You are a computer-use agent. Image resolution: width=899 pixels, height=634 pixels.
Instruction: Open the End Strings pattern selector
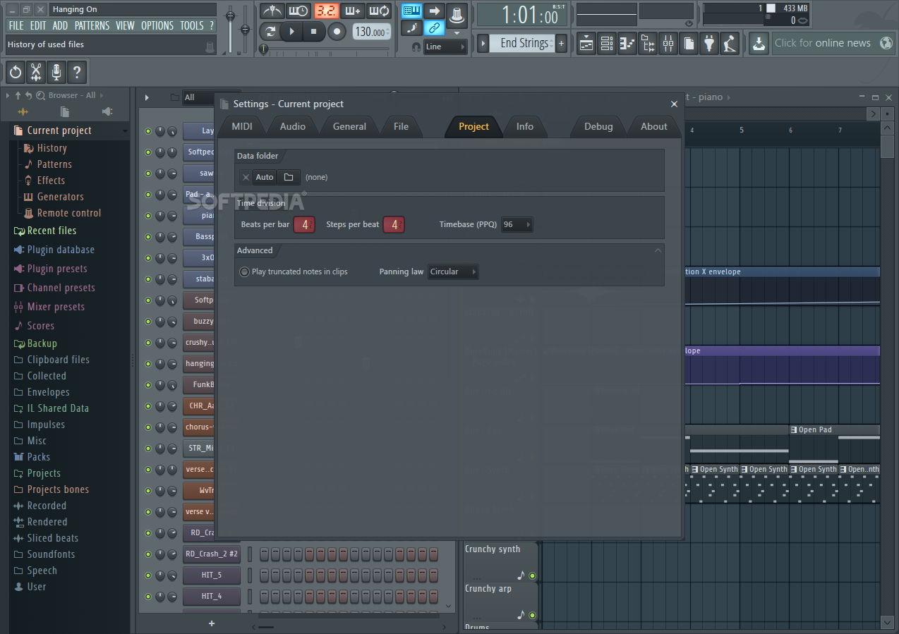(524, 44)
